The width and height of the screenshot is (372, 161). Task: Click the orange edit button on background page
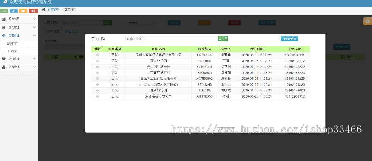coord(205,23)
